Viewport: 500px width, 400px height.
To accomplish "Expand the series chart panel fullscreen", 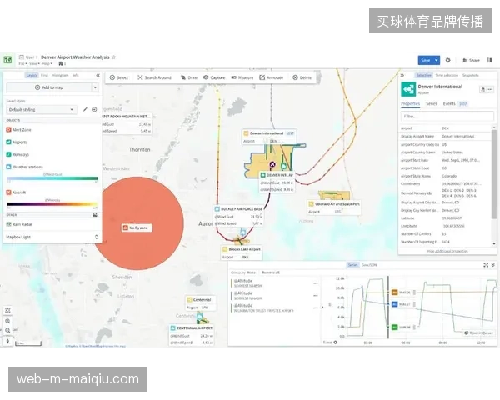I will pos(486,265).
